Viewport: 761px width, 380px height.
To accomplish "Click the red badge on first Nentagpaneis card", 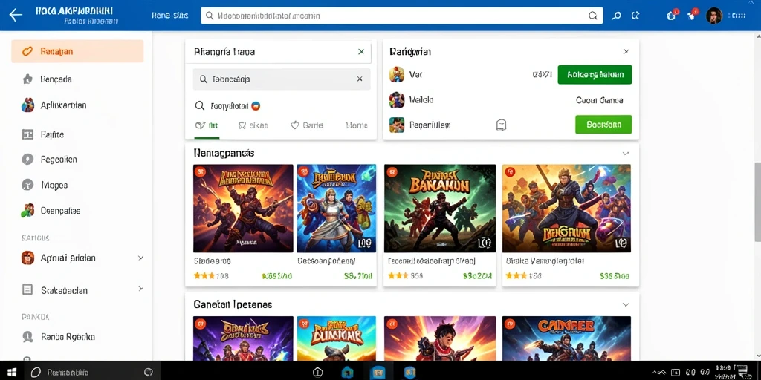I will tap(198, 171).
